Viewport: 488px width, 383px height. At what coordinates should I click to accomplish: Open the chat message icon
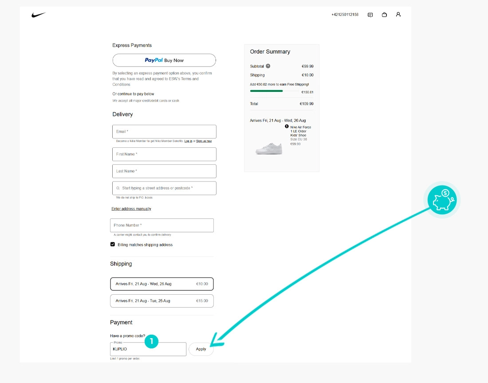(x=370, y=15)
